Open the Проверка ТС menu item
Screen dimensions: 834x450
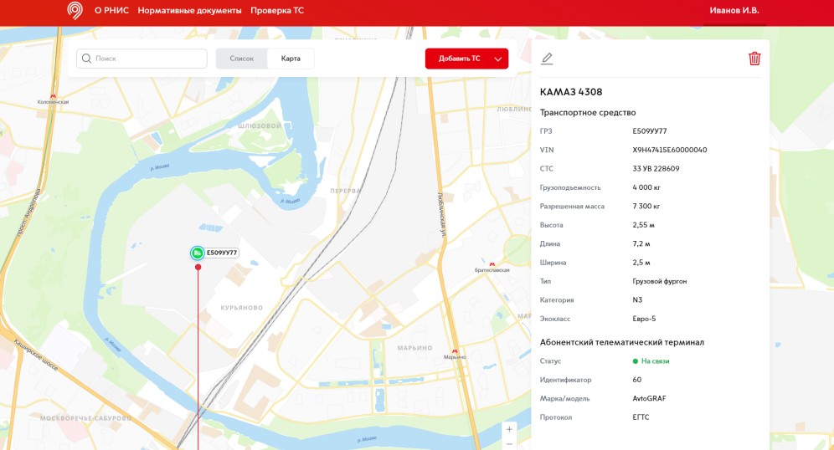coord(277,11)
